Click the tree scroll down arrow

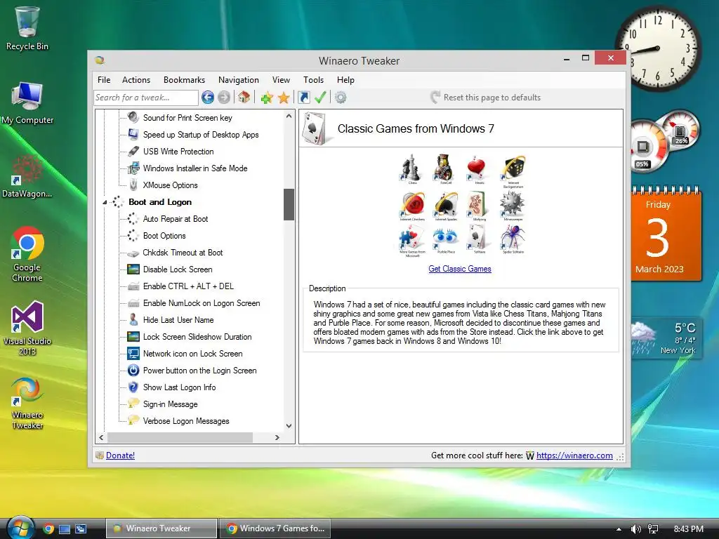[x=289, y=426]
